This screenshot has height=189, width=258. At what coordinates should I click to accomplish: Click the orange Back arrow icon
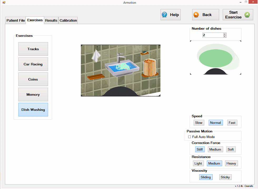(x=196, y=15)
